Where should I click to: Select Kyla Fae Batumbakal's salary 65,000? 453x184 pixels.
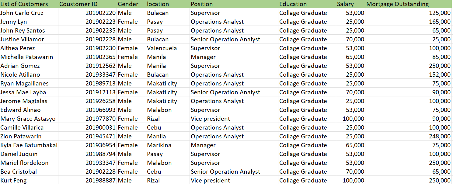[350, 145]
